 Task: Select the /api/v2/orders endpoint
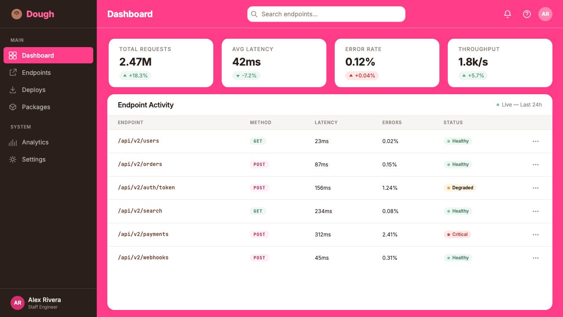(140, 164)
